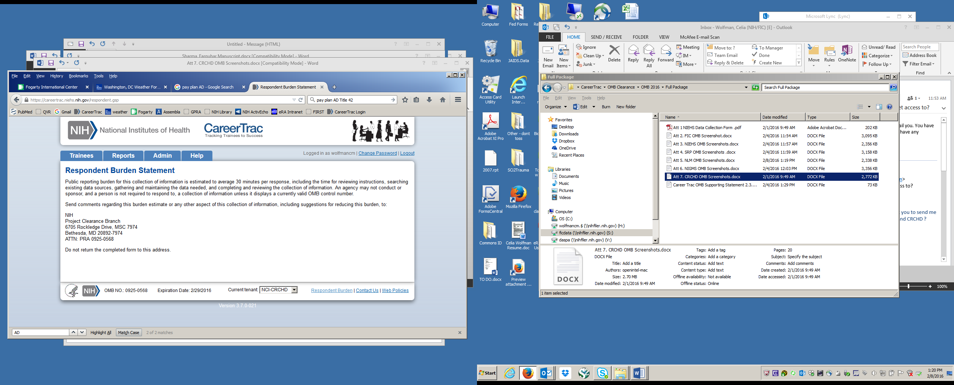Click the Search Full Package field
Screen dimensions: 954x385
coord(825,87)
